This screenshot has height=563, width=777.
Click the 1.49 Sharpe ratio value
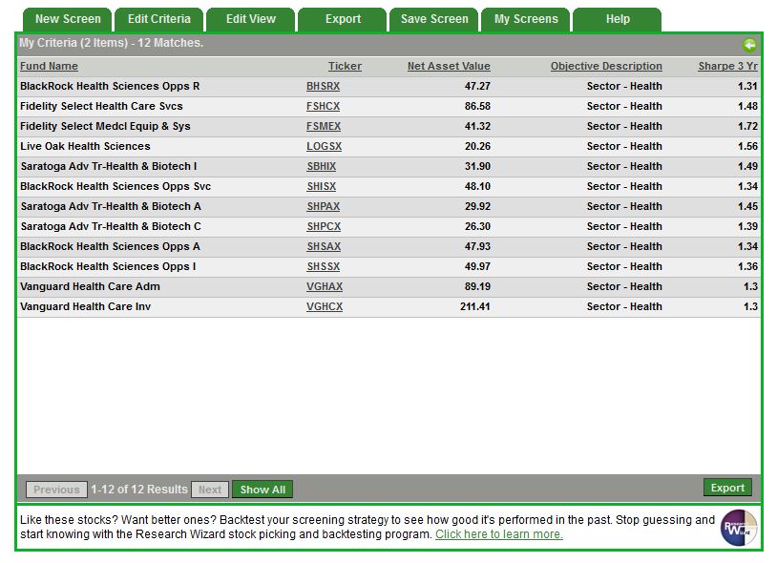click(x=747, y=166)
